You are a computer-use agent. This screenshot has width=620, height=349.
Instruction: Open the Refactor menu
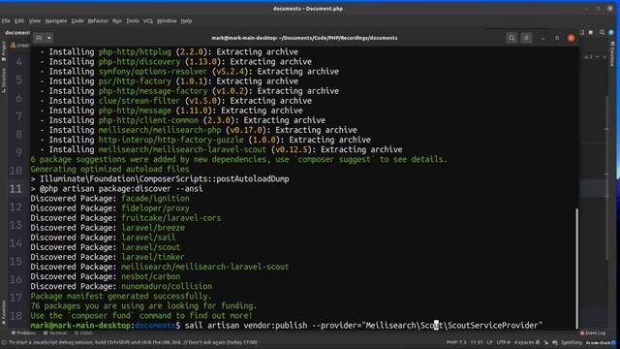pos(98,21)
